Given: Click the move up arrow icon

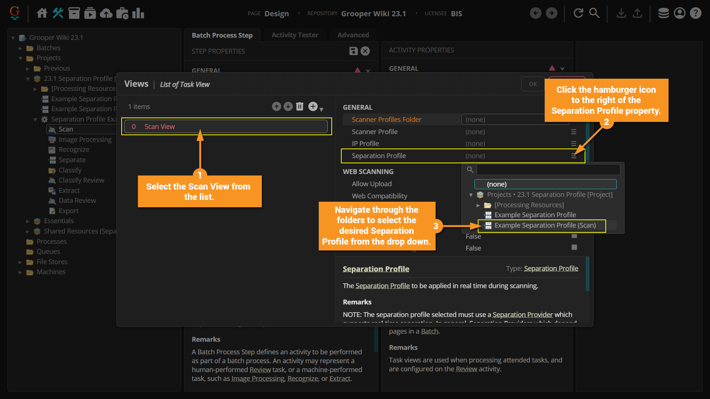Looking at the screenshot, I should tap(276, 106).
